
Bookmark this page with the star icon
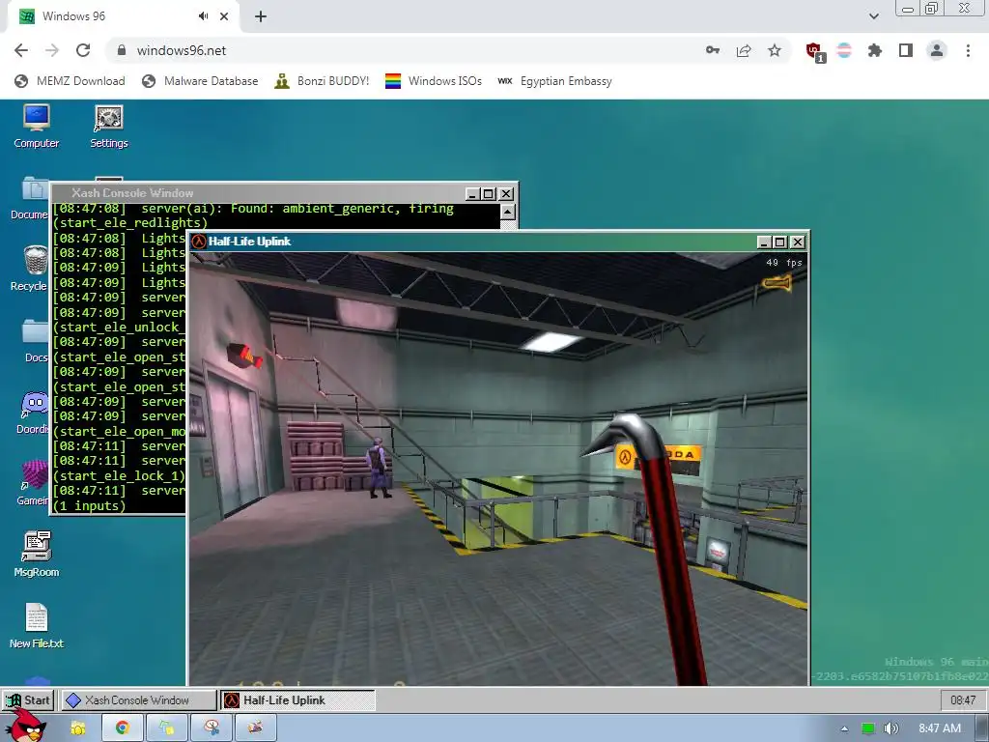click(x=775, y=50)
